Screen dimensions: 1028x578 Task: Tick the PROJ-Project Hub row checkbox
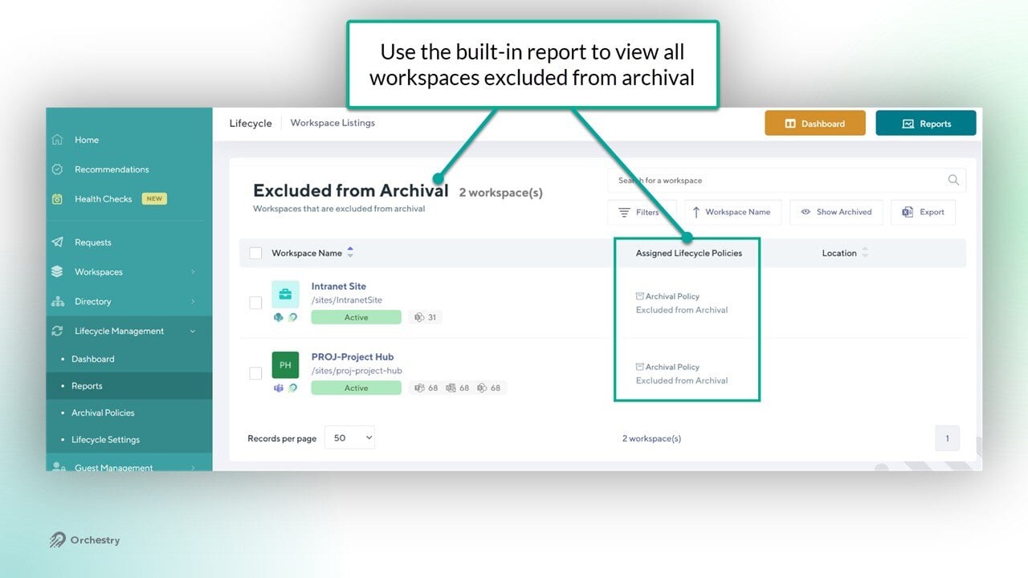(x=255, y=373)
